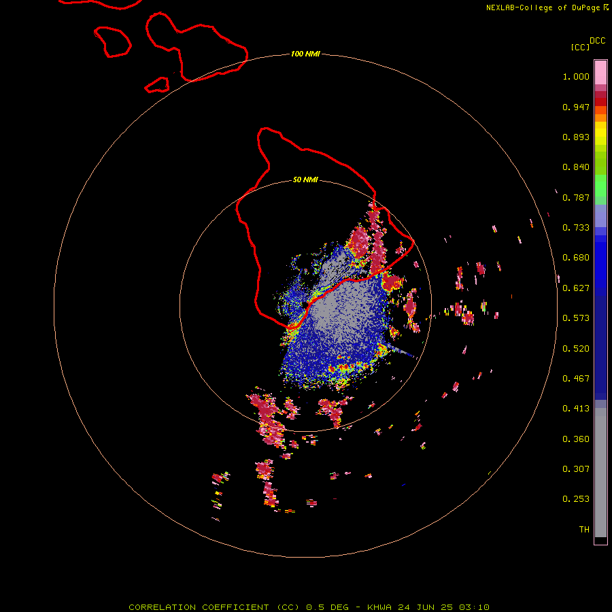Viewport: 612px width, 612px height.
Task: Click the Correlation Coefficient KHWA caption text
Action: click(x=309, y=607)
